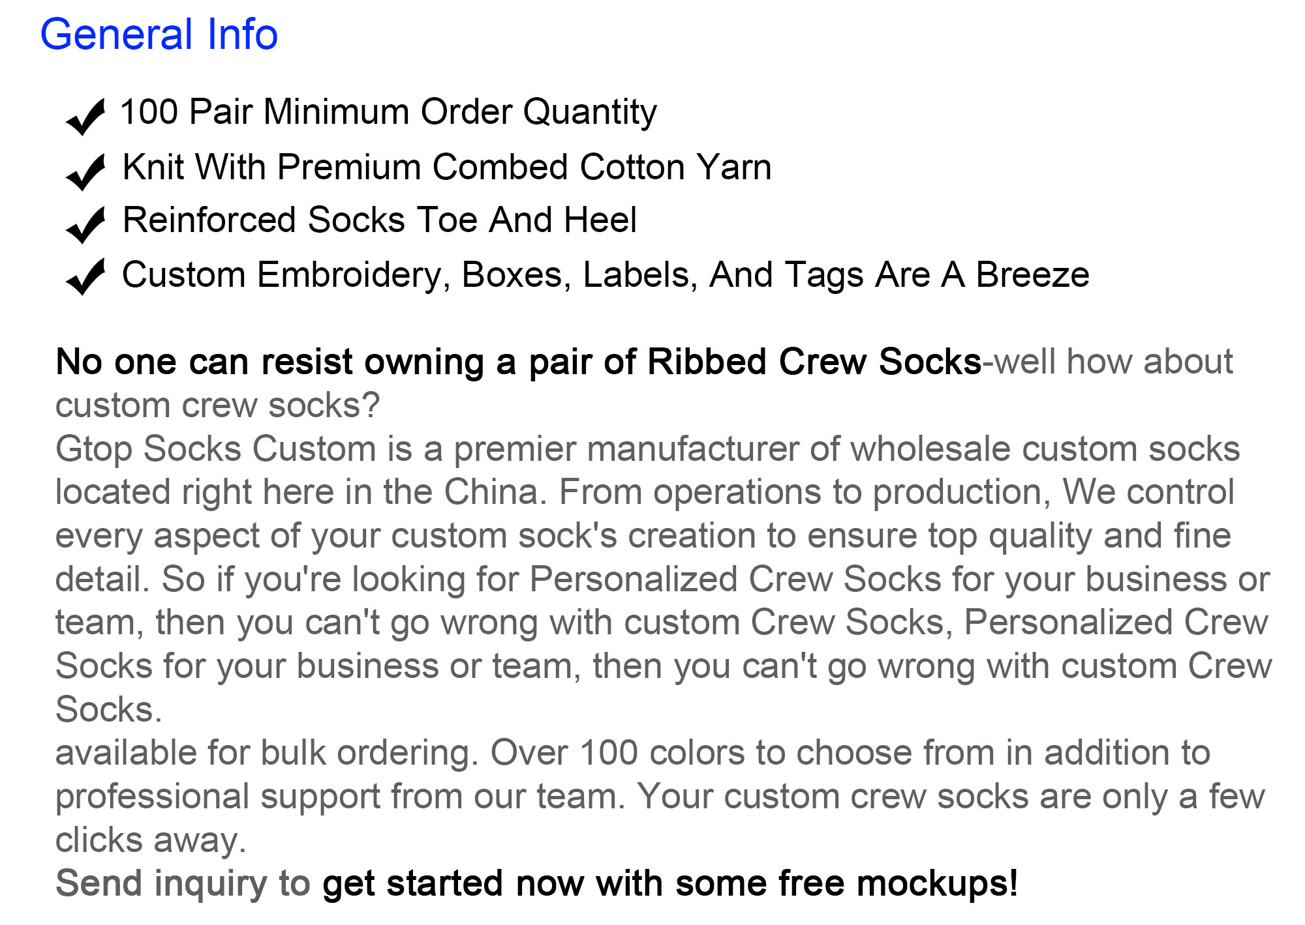
Task: Click 'clicks away.' text
Action: 151,840
